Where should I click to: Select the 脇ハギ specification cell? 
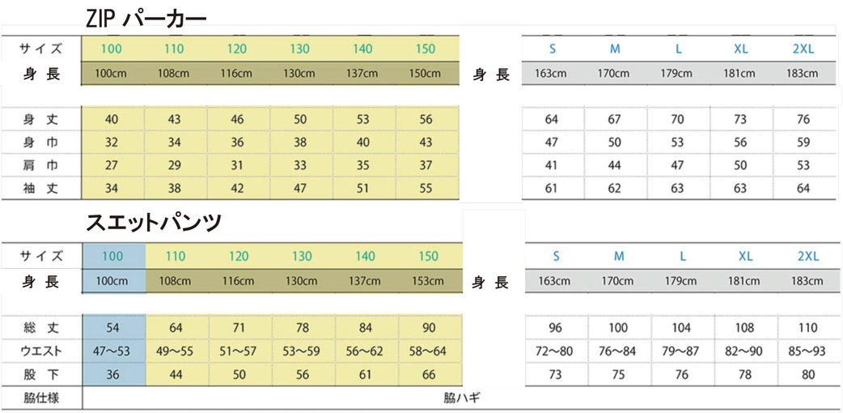pyautogui.click(x=461, y=398)
